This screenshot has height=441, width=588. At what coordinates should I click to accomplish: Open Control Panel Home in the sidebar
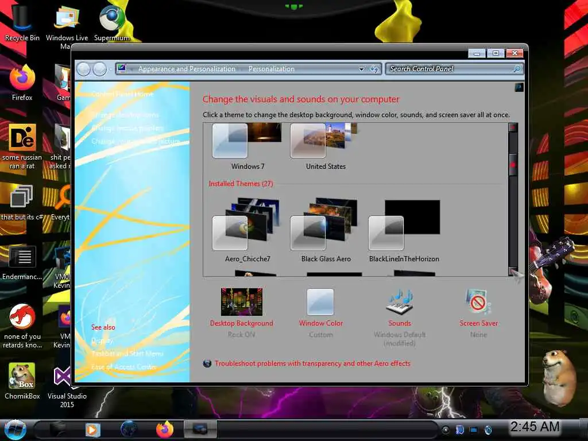[x=122, y=94]
